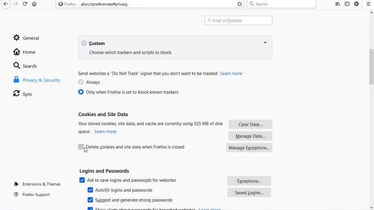Select Only when Firefox blocks known trackers

click(x=81, y=92)
